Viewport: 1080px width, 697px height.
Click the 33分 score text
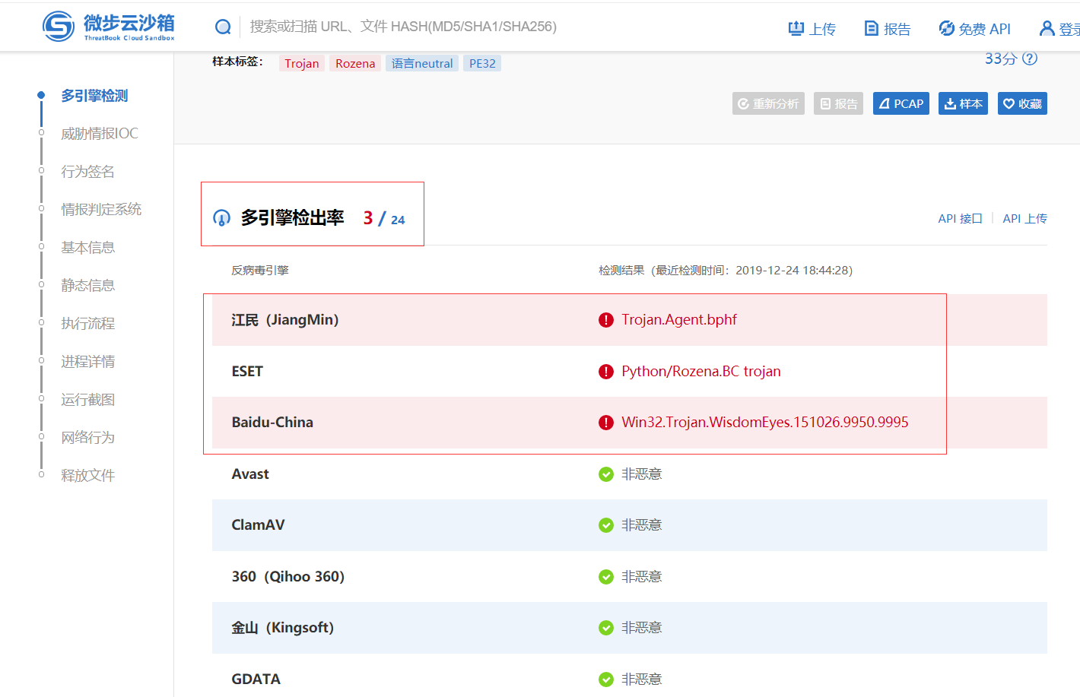click(1000, 59)
